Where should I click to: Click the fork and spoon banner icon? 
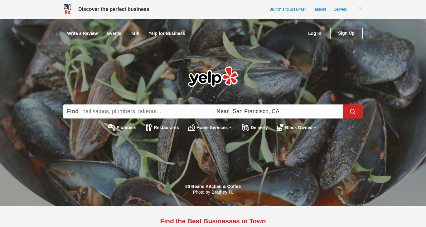point(67,9)
